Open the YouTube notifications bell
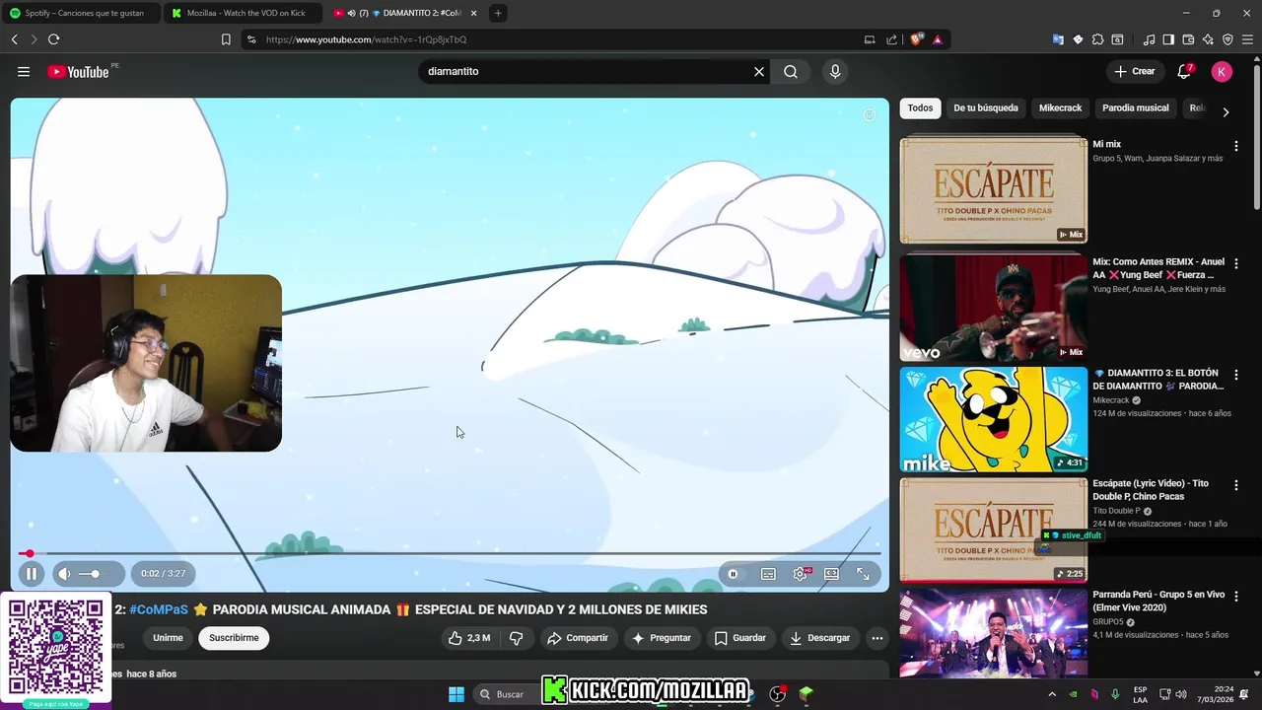Image resolution: width=1262 pixels, height=710 pixels. point(1184,72)
